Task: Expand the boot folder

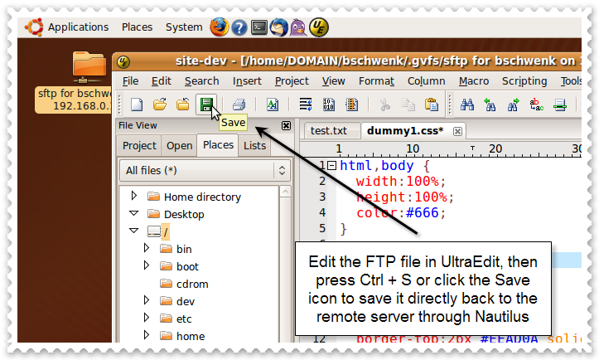Action: 147,265
